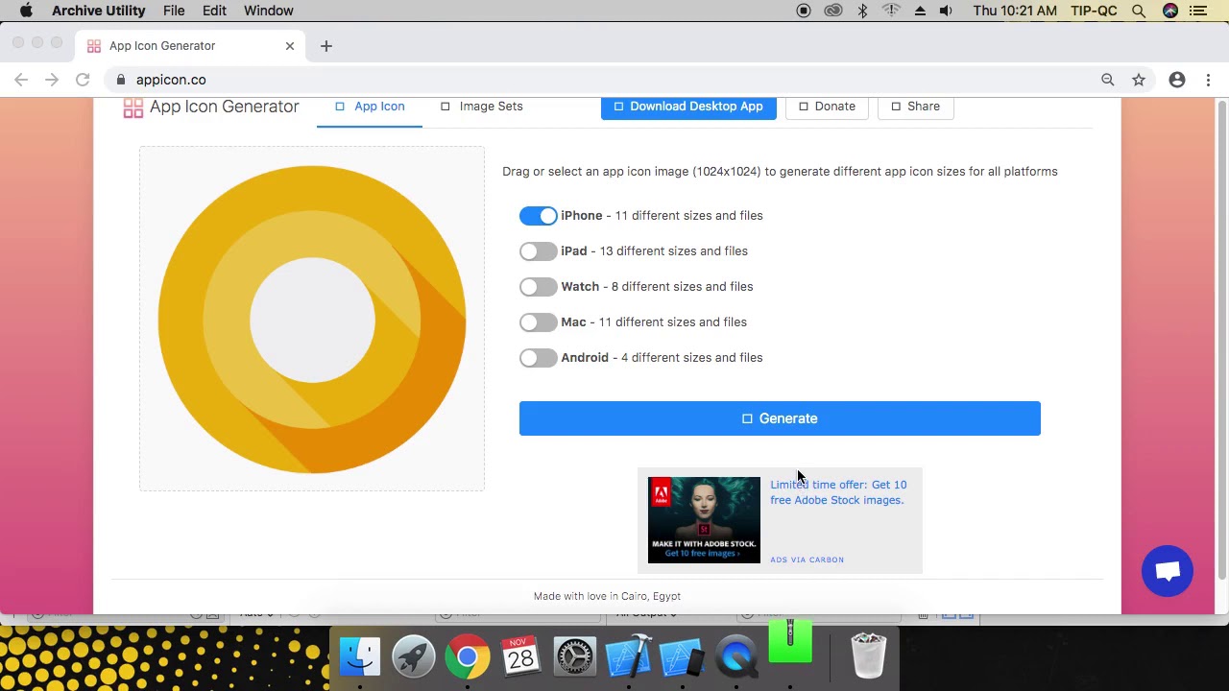Click the yellow donut icon image dropzone
The height and width of the screenshot is (691, 1229).
point(312,319)
